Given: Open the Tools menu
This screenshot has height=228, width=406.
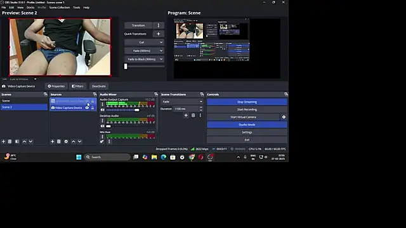Looking at the screenshot, I should (x=77, y=8).
